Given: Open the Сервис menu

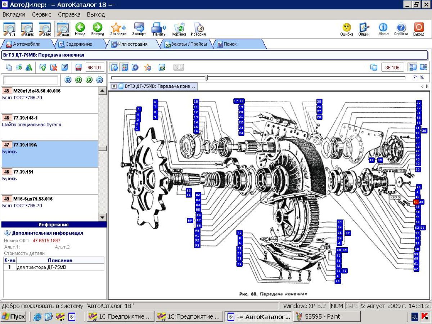Looking at the screenshot, I should (x=41, y=14).
